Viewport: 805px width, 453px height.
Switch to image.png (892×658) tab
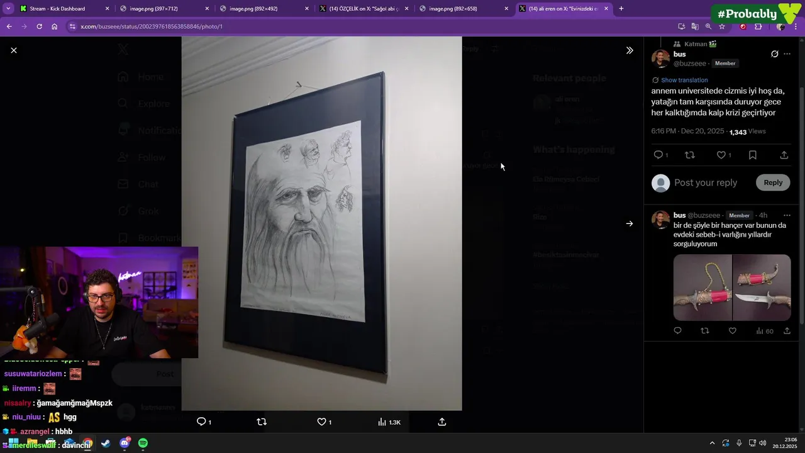coord(453,9)
